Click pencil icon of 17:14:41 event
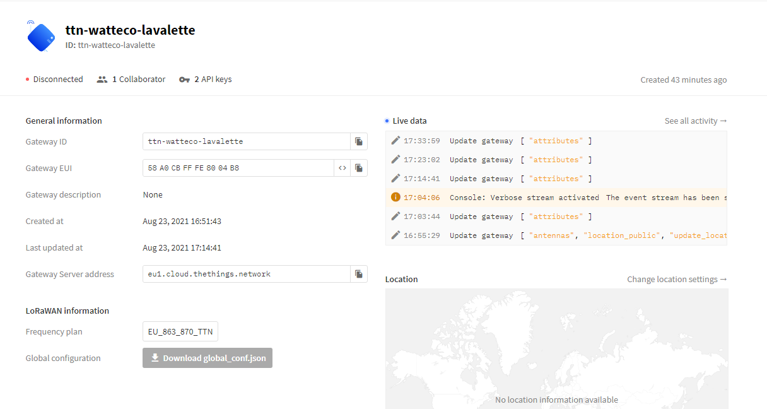The width and height of the screenshot is (767, 409). click(395, 178)
